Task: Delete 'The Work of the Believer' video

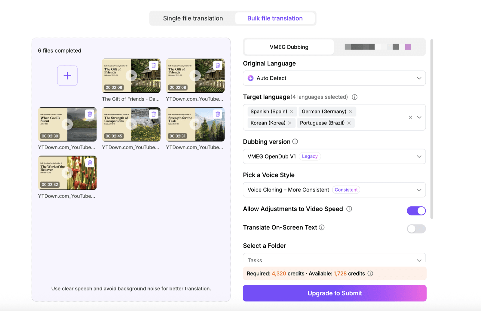Action: tap(90, 163)
